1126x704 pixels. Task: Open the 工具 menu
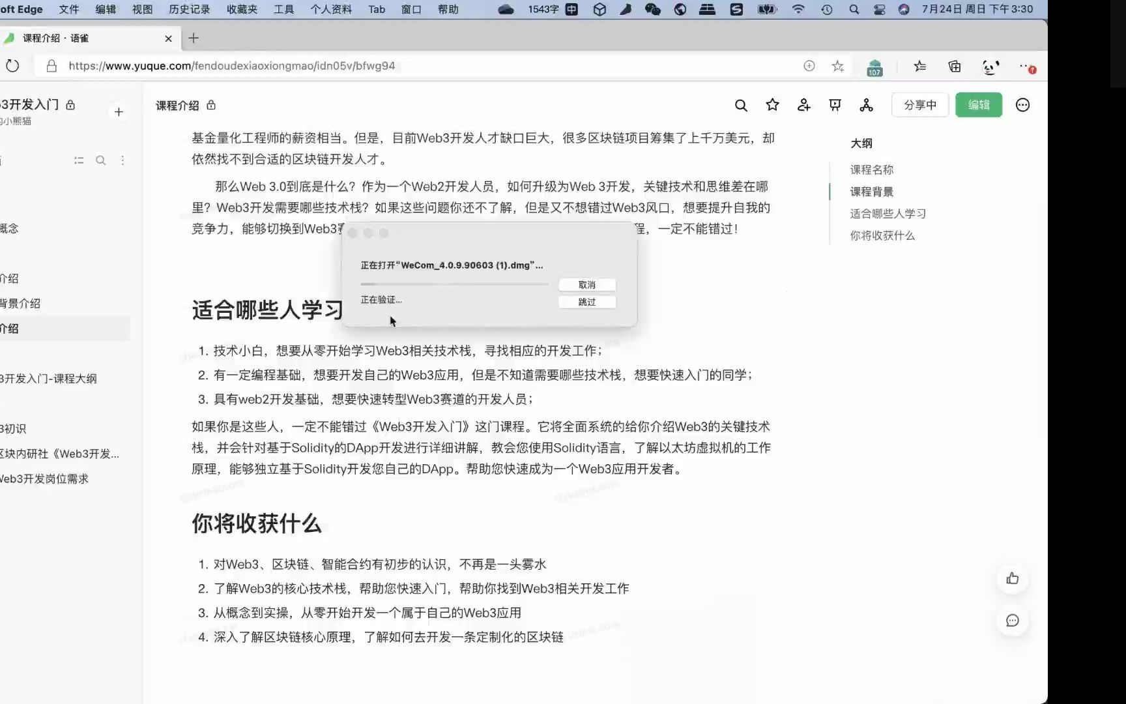pos(283,9)
